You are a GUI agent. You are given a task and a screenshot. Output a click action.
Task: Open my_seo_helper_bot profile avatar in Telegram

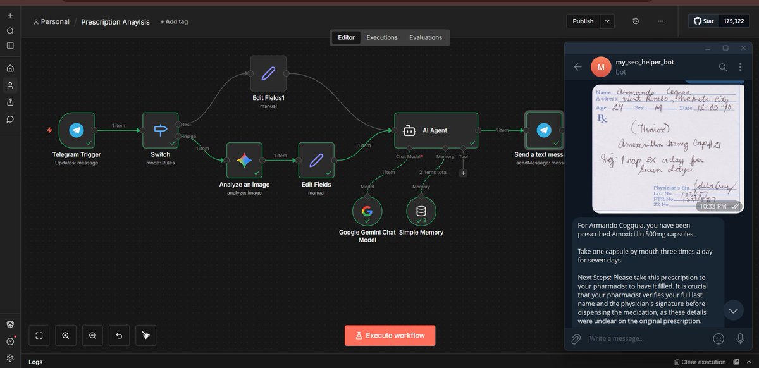601,66
